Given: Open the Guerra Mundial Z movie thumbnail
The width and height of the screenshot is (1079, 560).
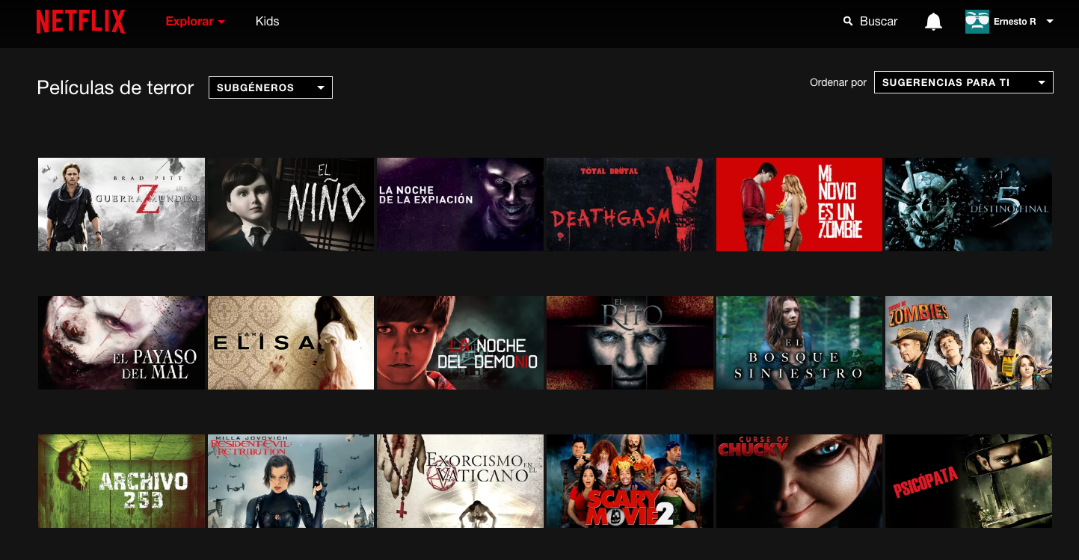Looking at the screenshot, I should [x=121, y=204].
